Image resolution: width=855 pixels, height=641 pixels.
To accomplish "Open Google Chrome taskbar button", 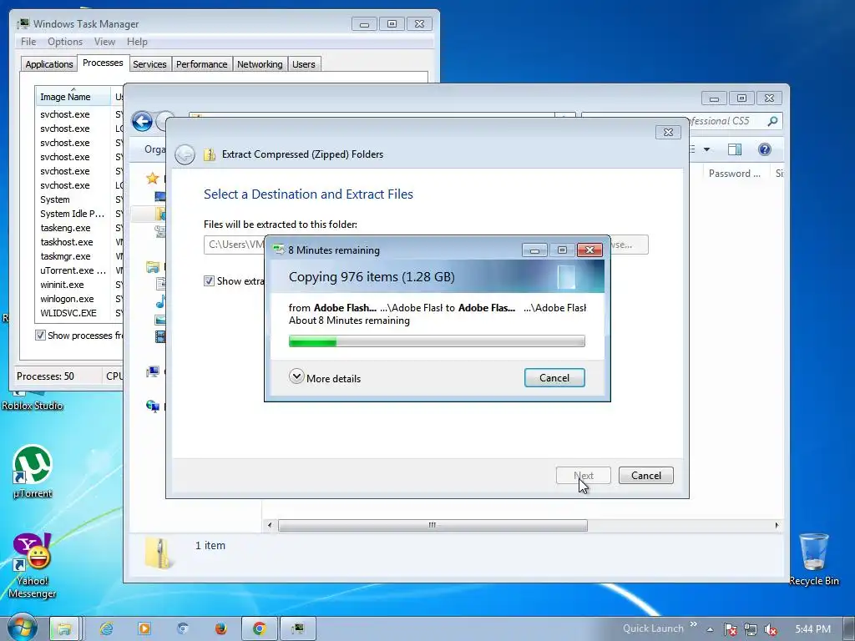I will tap(260, 628).
